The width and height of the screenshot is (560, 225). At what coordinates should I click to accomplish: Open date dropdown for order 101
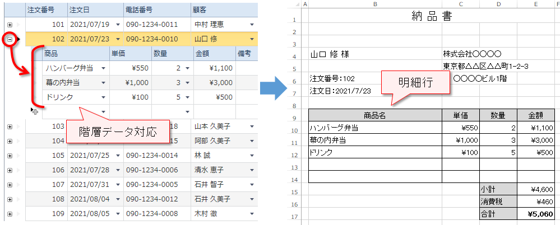117,25
